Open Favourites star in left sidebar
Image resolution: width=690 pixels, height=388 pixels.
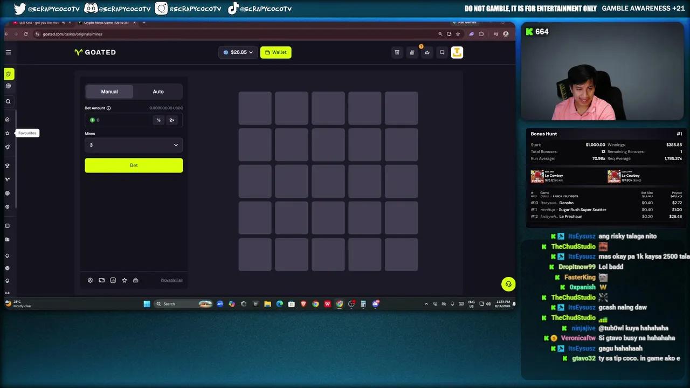8,133
